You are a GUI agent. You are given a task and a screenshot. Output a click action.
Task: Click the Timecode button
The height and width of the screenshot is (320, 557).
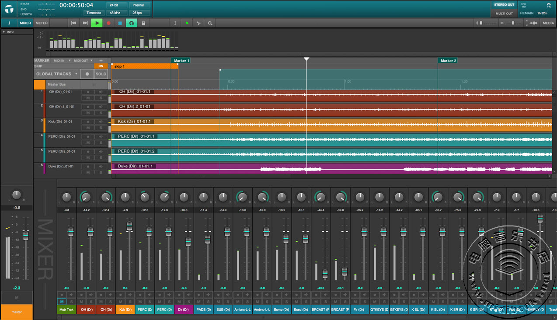pyautogui.click(x=94, y=13)
